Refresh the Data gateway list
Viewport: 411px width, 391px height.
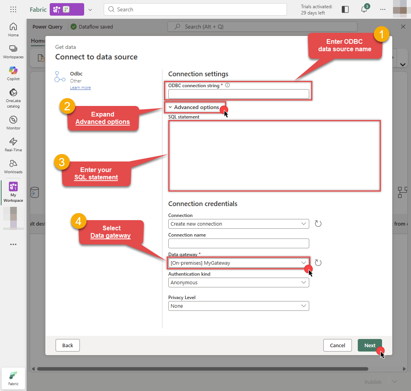pos(318,262)
